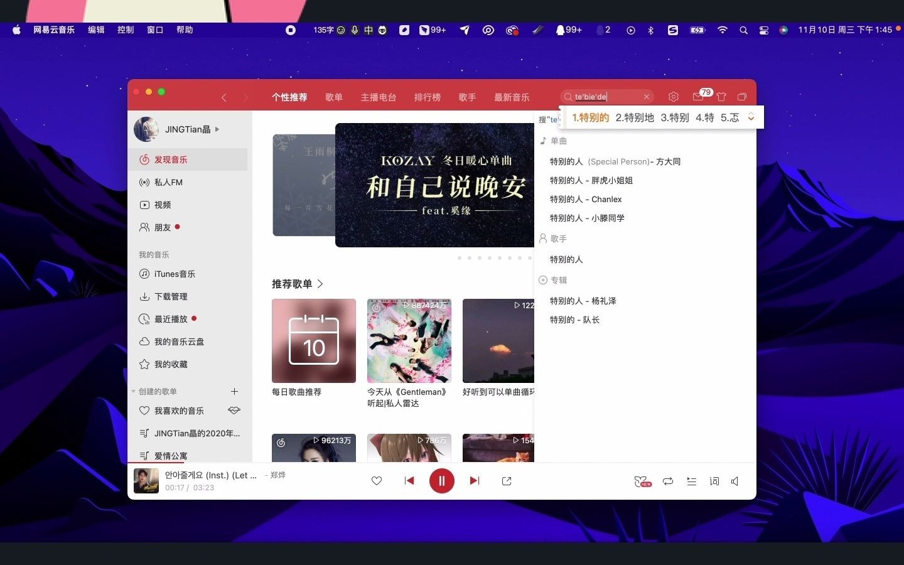Click the search box containing te'bie'de
904x565 pixels.
[x=606, y=97]
